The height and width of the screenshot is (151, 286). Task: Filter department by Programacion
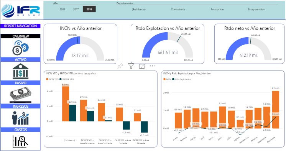256,9
